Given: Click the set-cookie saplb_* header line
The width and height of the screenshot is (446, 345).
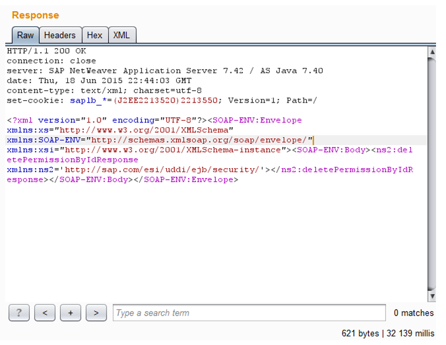Looking at the screenshot, I should (x=162, y=101).
